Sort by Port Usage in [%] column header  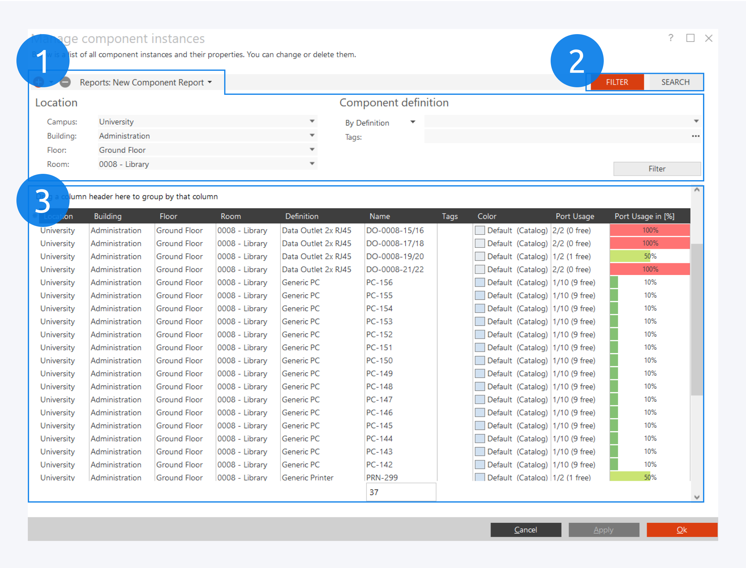(644, 217)
